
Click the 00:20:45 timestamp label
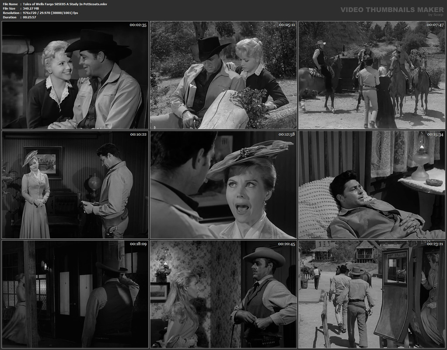[286, 244]
